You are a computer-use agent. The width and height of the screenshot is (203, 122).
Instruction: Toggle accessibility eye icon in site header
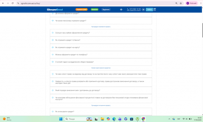[121, 10]
